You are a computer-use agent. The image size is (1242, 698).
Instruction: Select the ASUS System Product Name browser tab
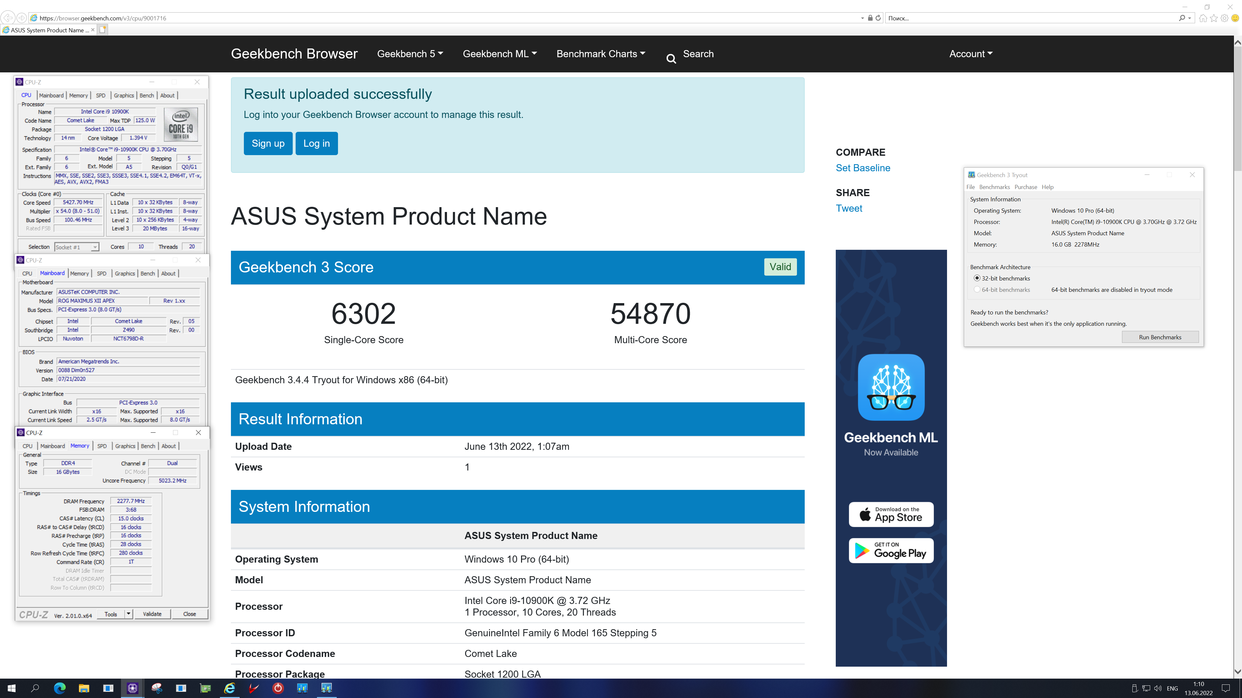(48, 30)
